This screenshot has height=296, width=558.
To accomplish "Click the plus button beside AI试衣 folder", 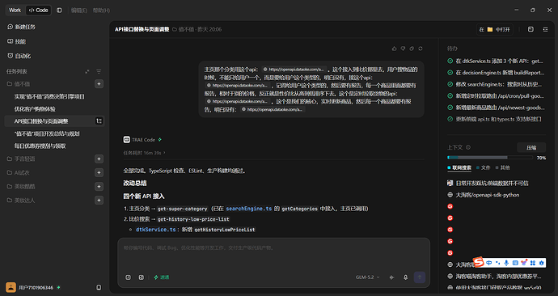I will pos(99,172).
